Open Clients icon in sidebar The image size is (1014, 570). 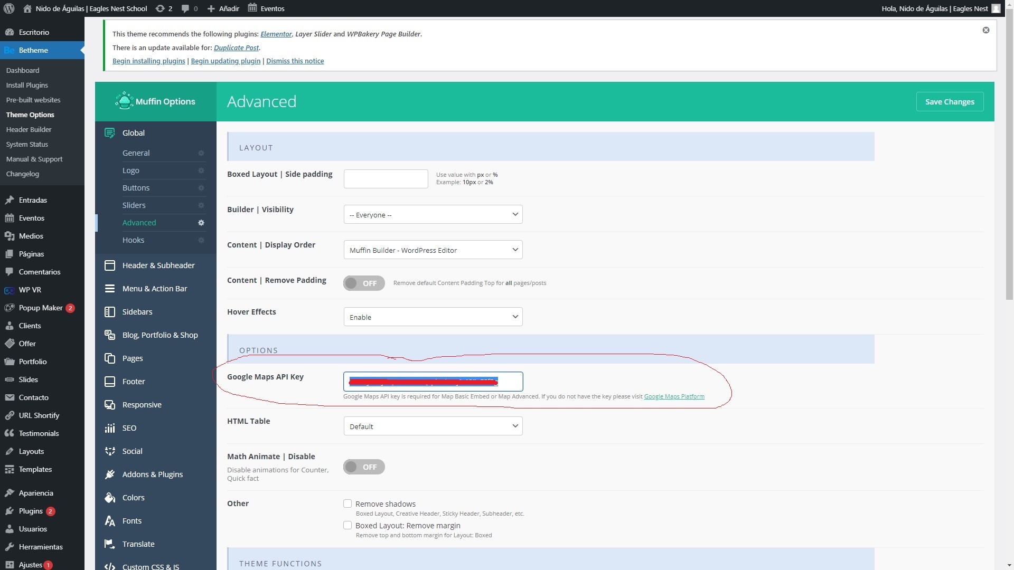10,326
